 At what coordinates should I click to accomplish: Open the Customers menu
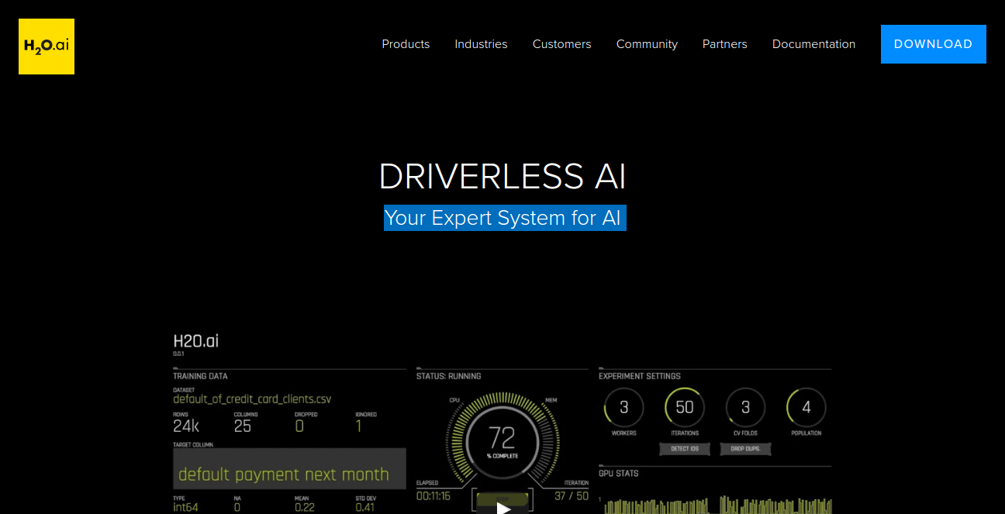click(x=561, y=44)
